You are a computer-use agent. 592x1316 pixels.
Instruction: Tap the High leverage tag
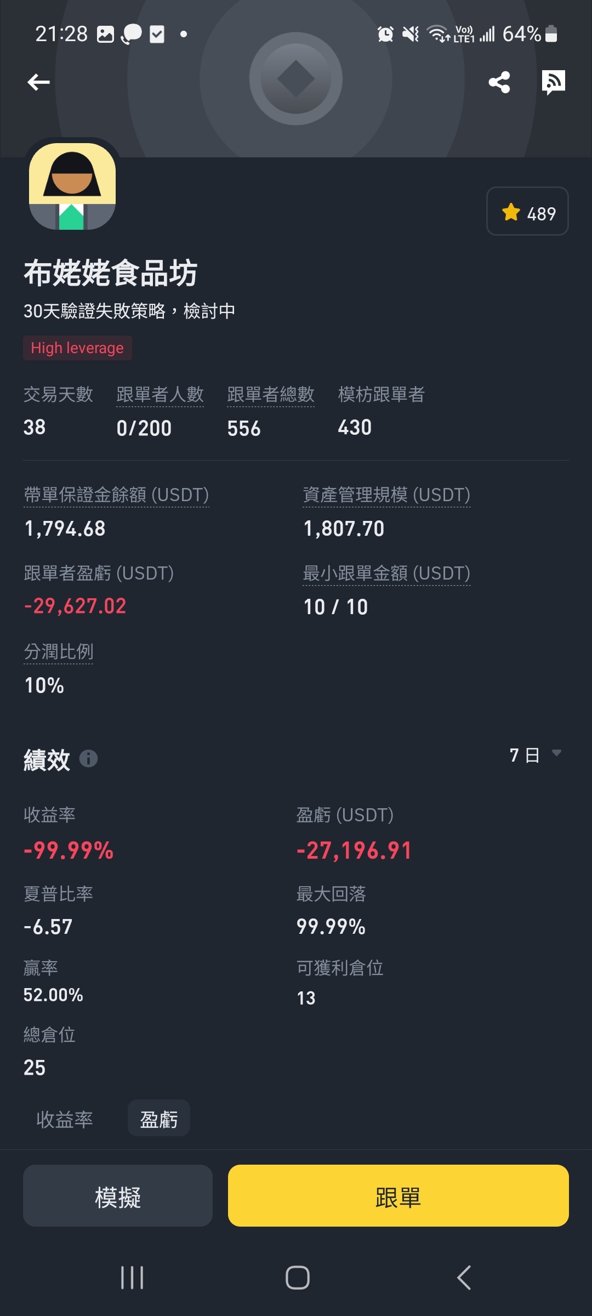(77, 348)
